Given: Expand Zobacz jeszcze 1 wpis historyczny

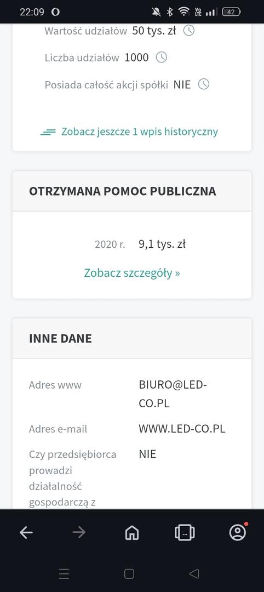Looking at the screenshot, I should coord(140,132).
